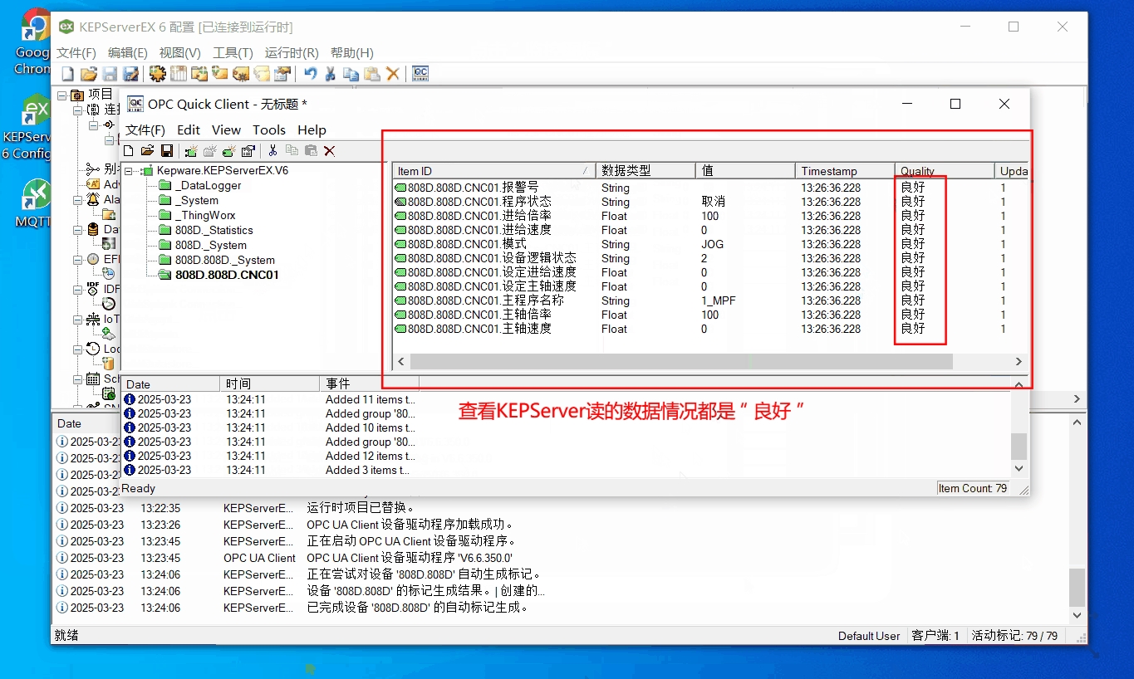1134x679 pixels.
Task: Click Cut scissors in KEPServerEX toolbar
Action: click(330, 74)
